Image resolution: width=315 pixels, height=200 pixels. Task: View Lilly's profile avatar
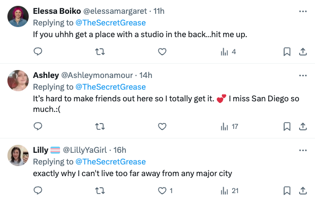(x=18, y=155)
